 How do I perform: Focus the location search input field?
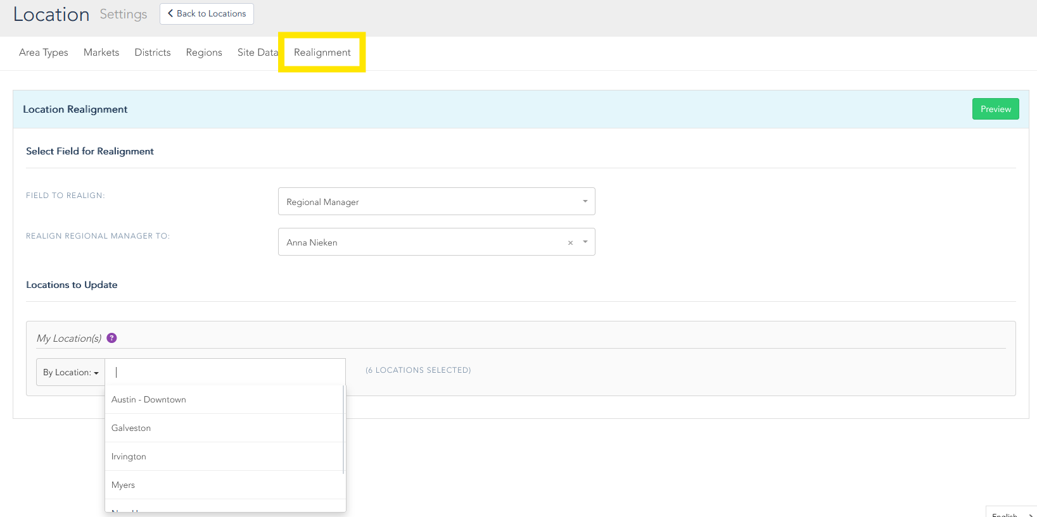click(x=225, y=372)
